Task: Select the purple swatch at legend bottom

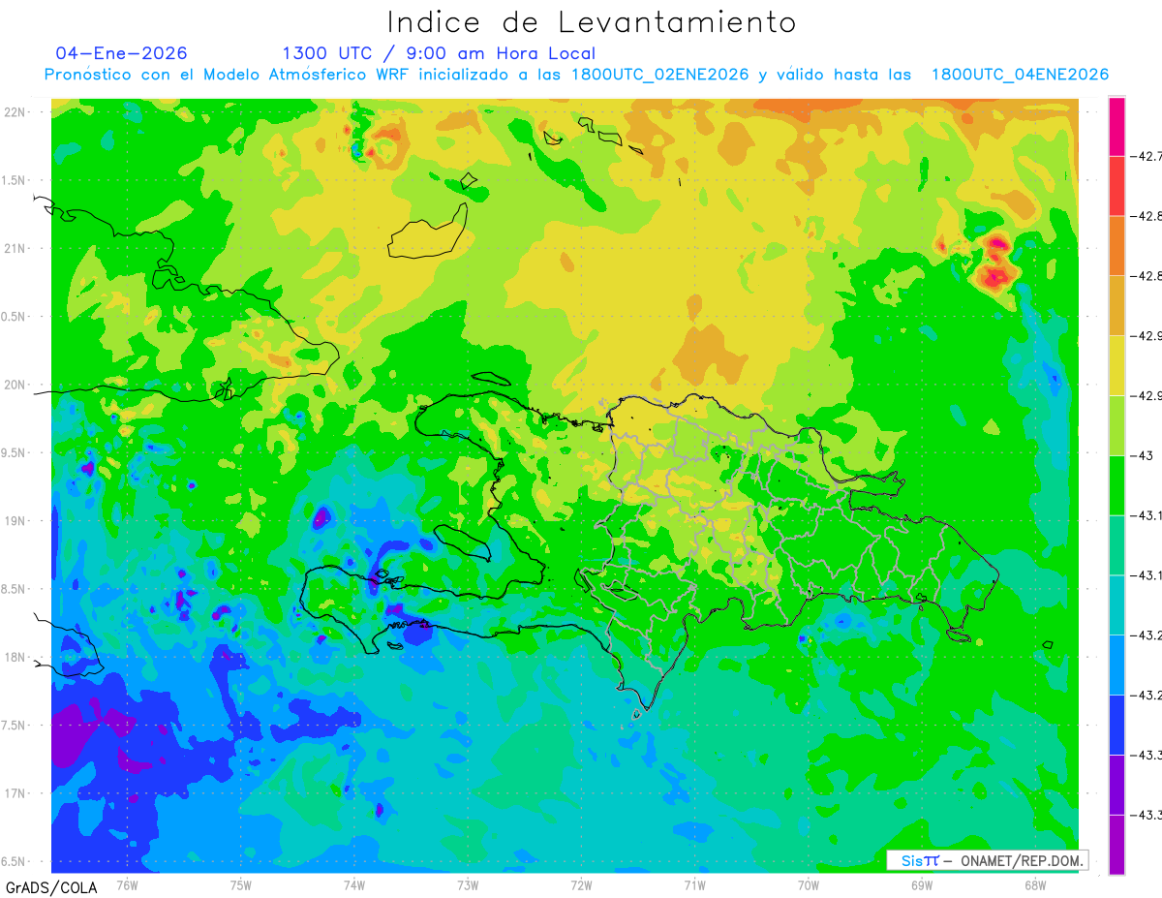Action: click(x=1116, y=845)
